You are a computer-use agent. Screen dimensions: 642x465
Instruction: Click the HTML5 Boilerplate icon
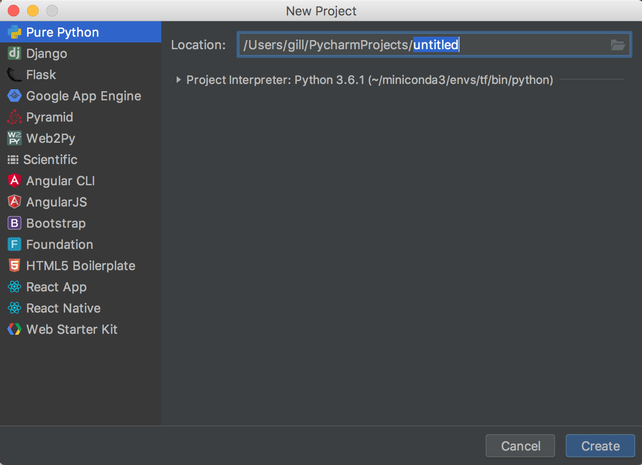[14, 265]
